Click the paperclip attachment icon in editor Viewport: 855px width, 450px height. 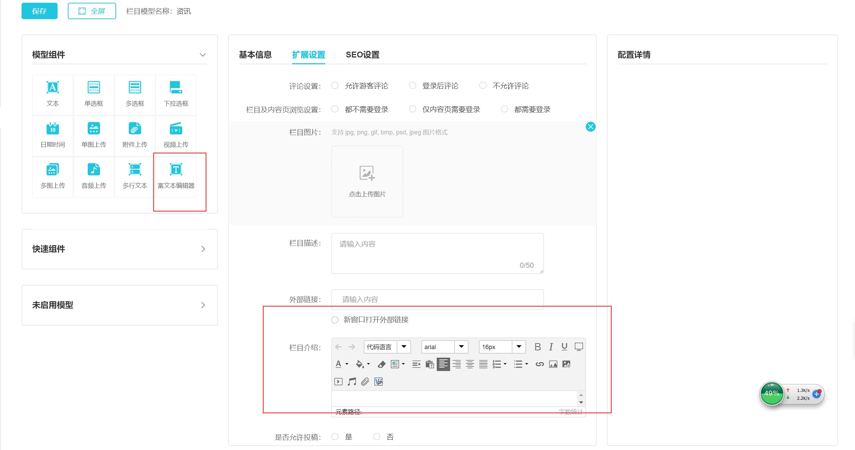click(365, 382)
